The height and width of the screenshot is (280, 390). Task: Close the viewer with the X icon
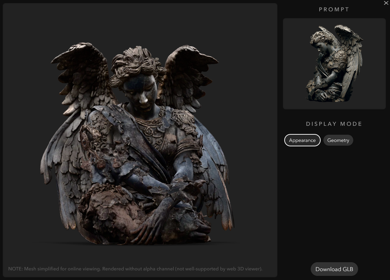386,3
